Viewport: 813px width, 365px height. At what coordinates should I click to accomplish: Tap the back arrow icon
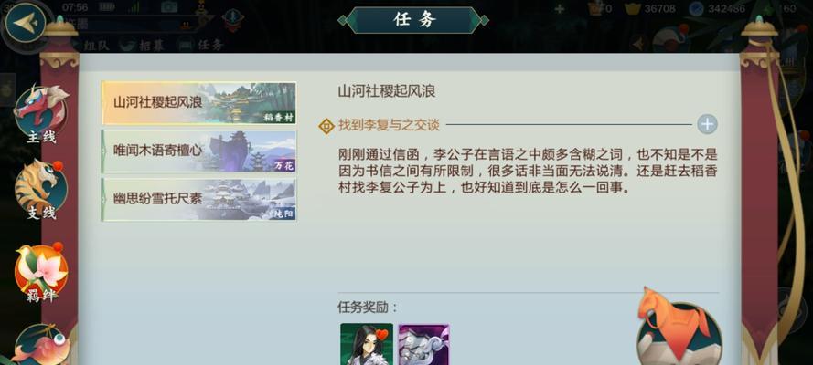(25, 23)
